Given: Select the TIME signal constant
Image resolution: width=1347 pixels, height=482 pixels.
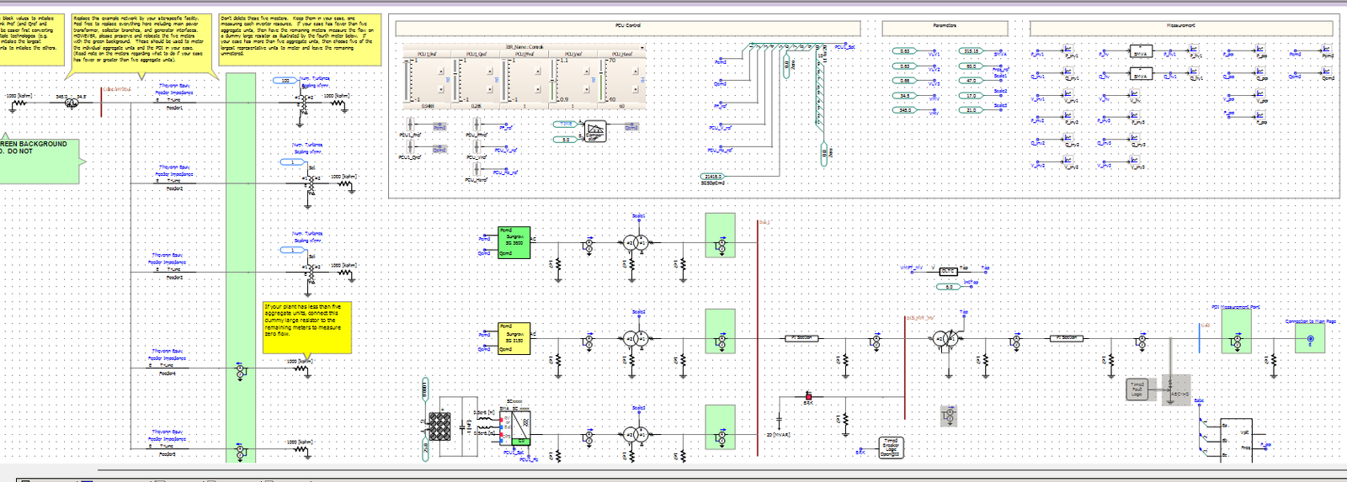Looking at the screenshot, I should coord(566,124).
